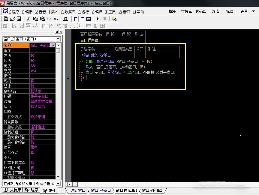Click the binoculars find icon

(114, 19)
